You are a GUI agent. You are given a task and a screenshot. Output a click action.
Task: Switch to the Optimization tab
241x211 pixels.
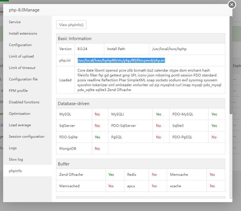[19, 114]
